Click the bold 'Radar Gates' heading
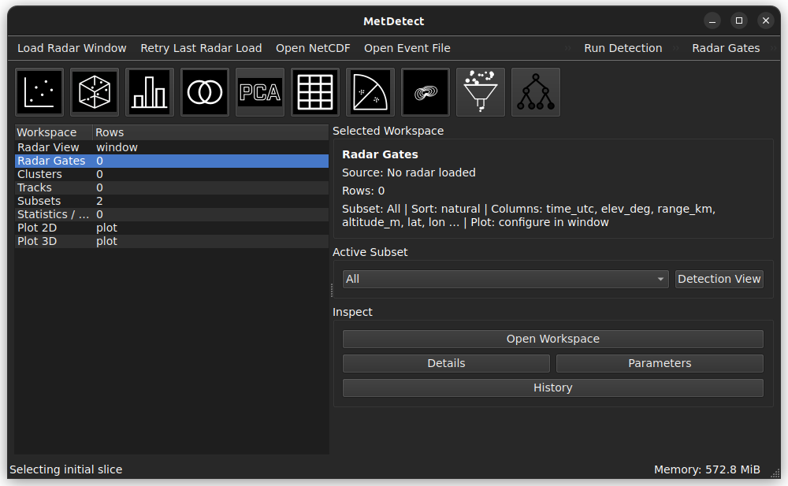 [x=380, y=154]
